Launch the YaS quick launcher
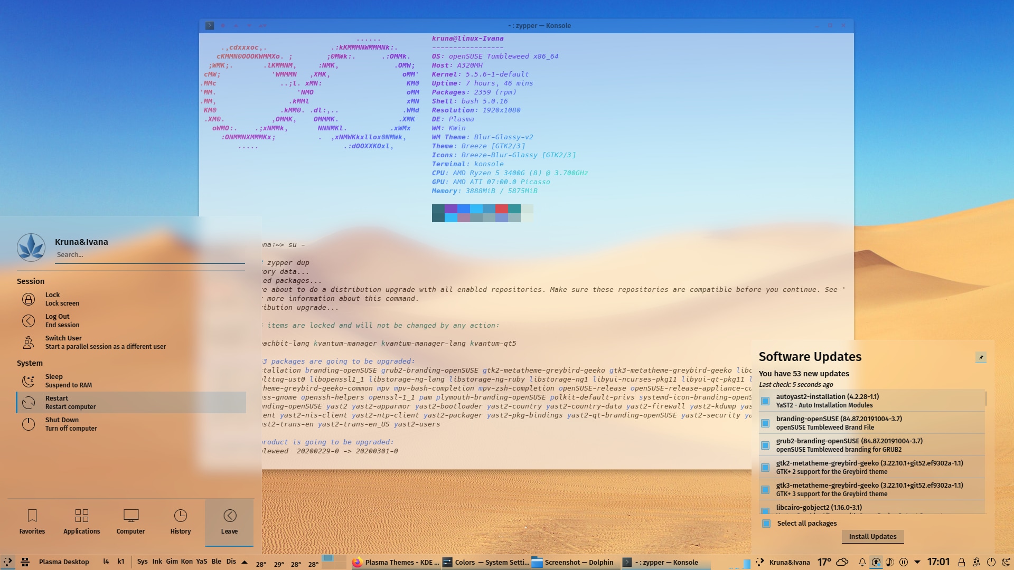 coord(202,562)
